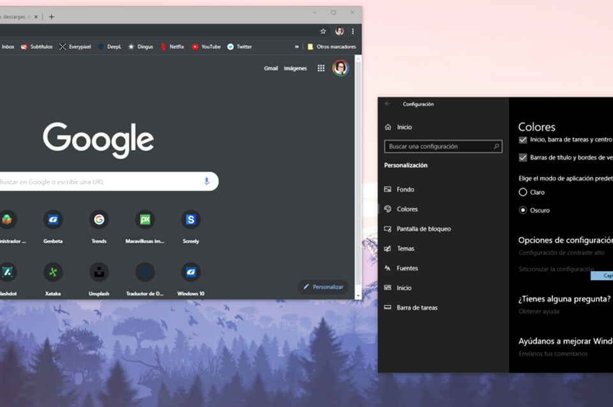Open the Unsplash shortcut icon
Screen dimensions: 613x407
[99, 272]
